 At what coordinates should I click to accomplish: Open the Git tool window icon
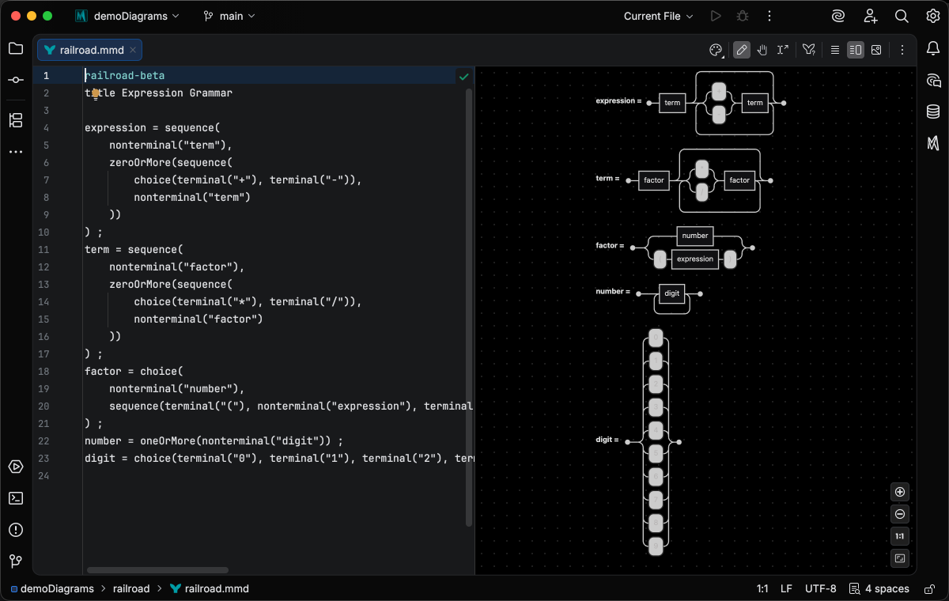(16, 561)
